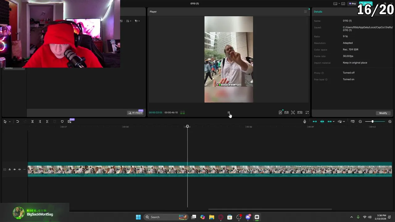Click the Proxy info icon
Viewport: 395px width, 222px height.
click(322, 73)
